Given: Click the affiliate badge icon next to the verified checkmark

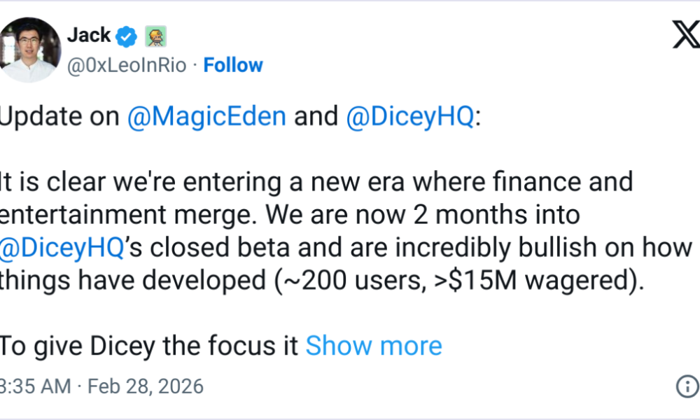Looking at the screenshot, I should click(x=155, y=36).
